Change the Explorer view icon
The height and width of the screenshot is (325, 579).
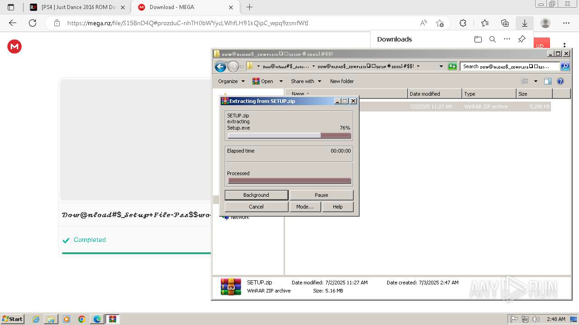(525, 81)
